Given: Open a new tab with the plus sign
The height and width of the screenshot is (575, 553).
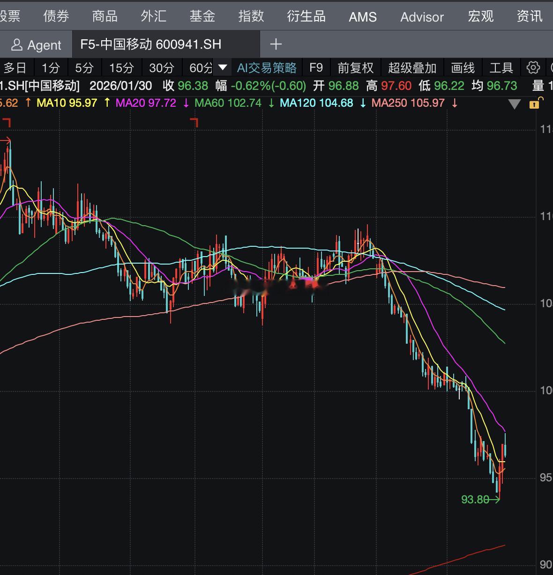Looking at the screenshot, I should click(276, 44).
